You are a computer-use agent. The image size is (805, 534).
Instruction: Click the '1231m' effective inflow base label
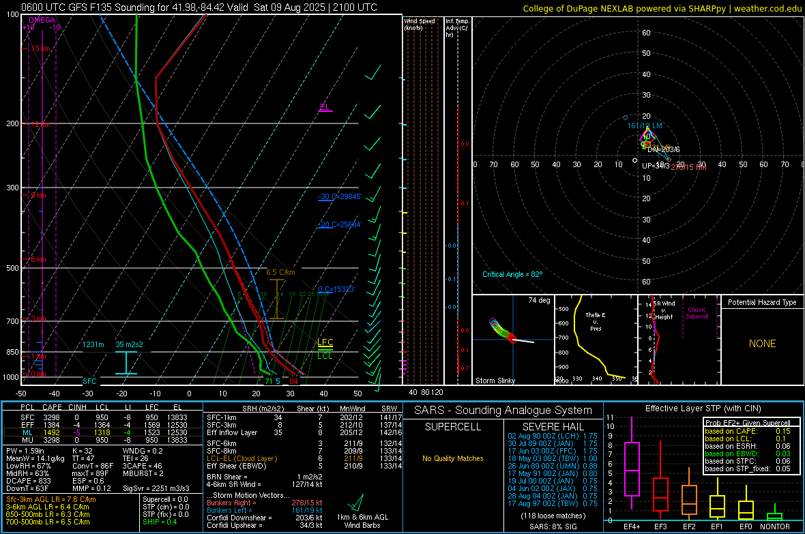tap(93, 344)
